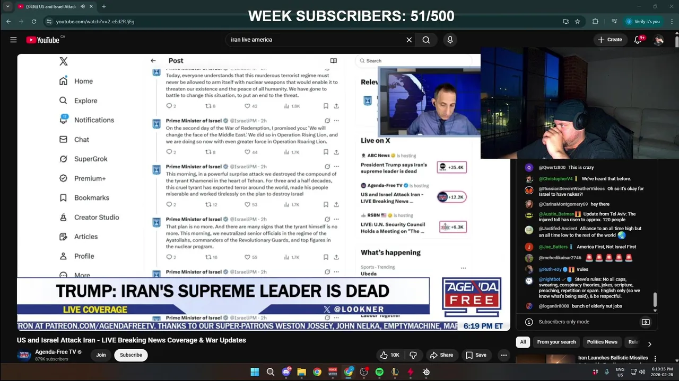
Task: Open the Windows Start menu
Action: (255, 372)
